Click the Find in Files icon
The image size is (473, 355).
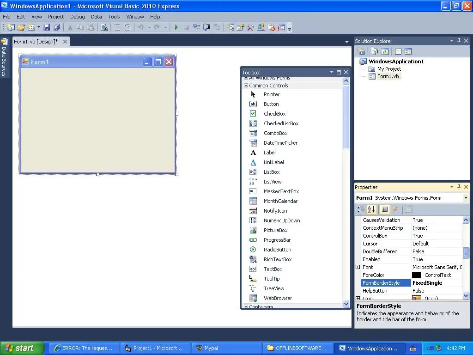point(104,27)
